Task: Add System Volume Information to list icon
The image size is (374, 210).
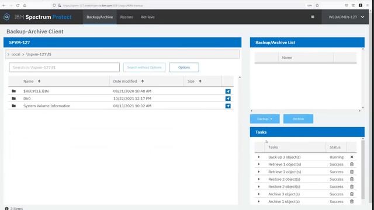Action: coord(228,106)
